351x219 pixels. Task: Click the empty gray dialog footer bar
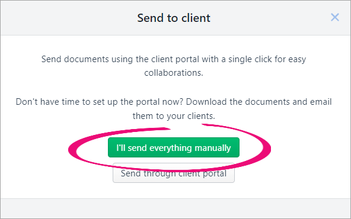(x=175, y=208)
